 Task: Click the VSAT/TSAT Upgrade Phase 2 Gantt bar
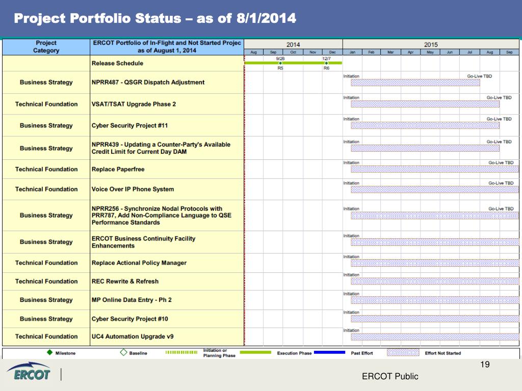(x=425, y=104)
